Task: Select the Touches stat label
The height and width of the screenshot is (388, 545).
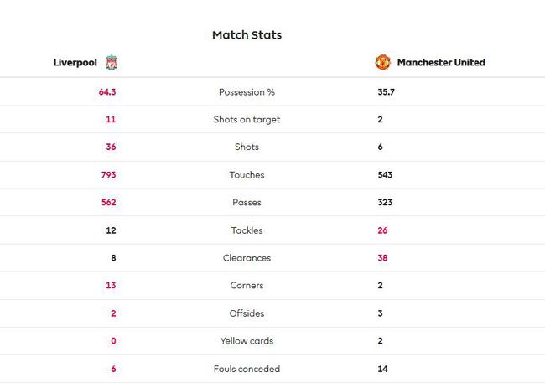Action: coord(247,174)
